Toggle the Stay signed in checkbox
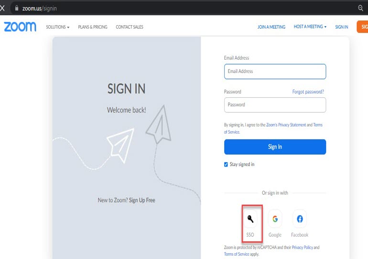This screenshot has width=368, height=259. click(x=226, y=165)
